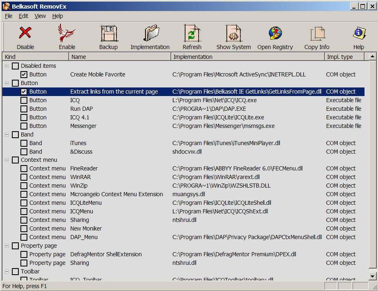
Task: Tick the ICQ 4.1 checkbox
Action: click(x=24, y=117)
